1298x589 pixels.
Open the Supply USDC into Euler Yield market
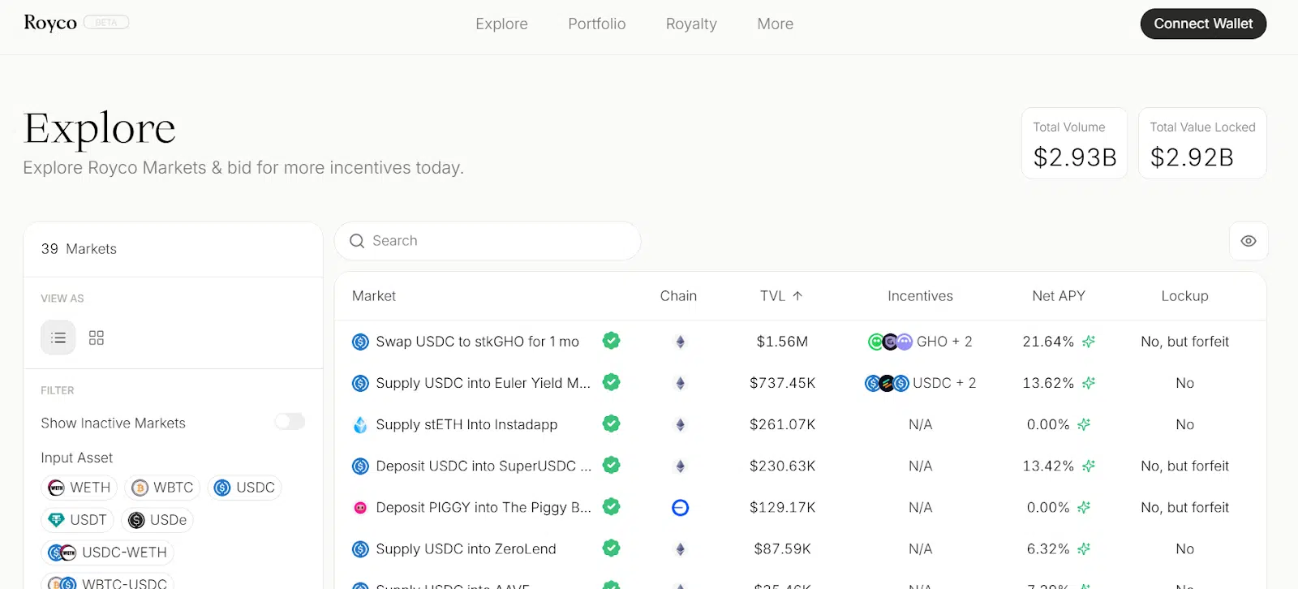pyautogui.click(x=483, y=383)
